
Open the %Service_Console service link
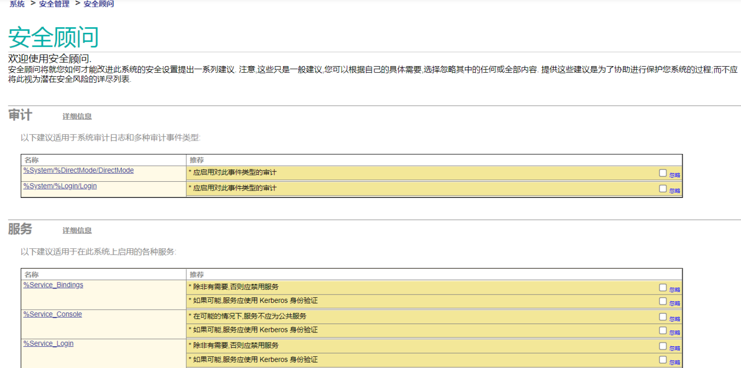click(x=53, y=314)
